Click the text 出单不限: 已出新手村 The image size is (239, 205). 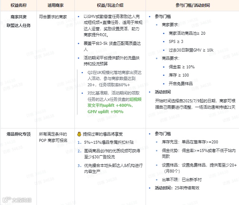(x=182, y=180)
